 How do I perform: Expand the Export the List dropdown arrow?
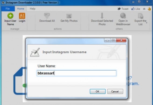point(147,23)
